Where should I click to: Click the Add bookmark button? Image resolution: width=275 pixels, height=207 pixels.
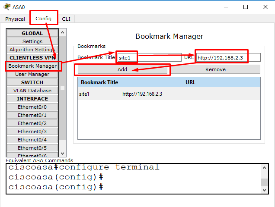(122, 69)
